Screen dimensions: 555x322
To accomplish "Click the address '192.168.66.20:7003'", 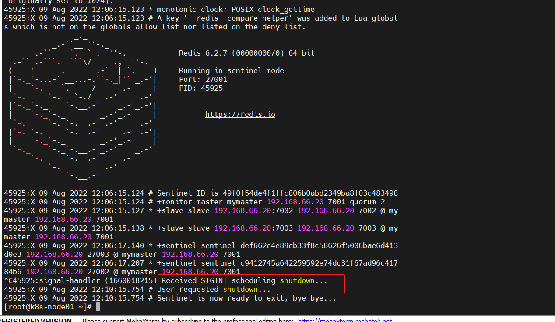I will (x=253, y=228).
